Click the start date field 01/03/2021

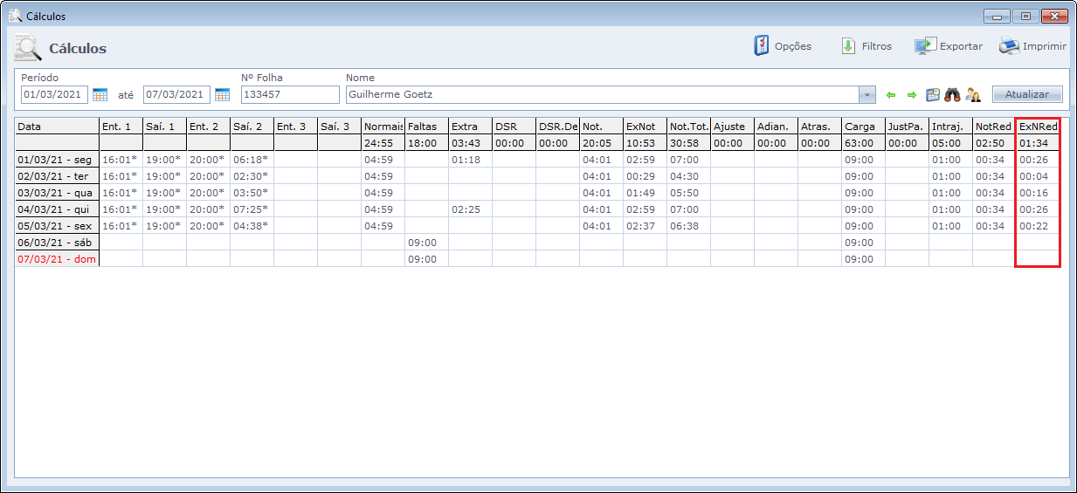(54, 94)
